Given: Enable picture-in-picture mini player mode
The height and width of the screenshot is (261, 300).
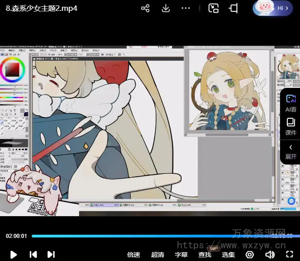Looking at the screenshot, I should (213, 9).
